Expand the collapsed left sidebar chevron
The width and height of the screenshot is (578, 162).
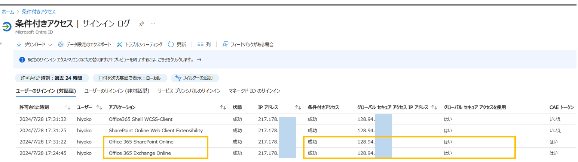1,44
